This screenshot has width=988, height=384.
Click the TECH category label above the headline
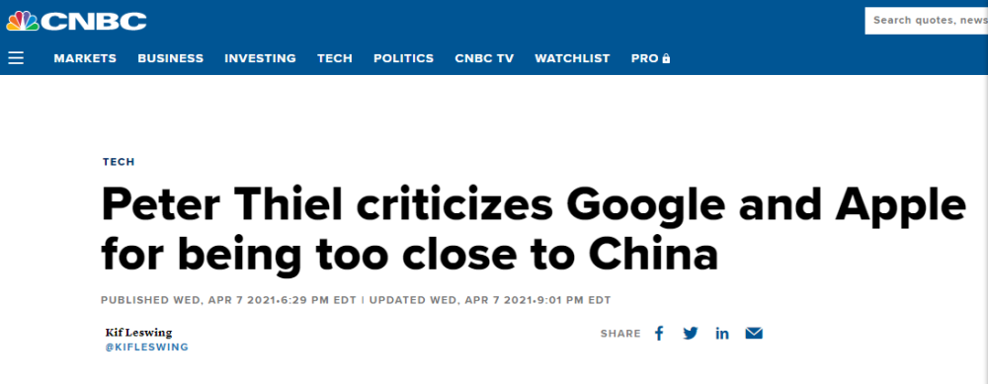(x=119, y=162)
